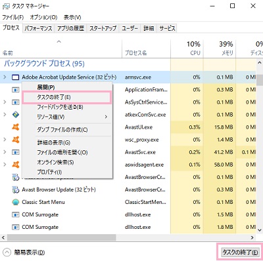263x261 pixels.
Task: Click the icon of COM Surrogate 1.8 MB row
Action: pos(15,227)
